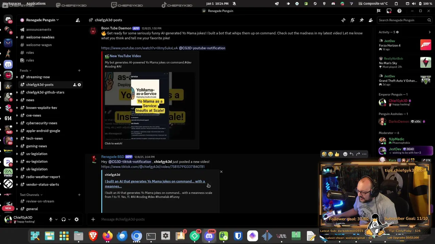The width and height of the screenshot is (435, 244).
Task: Open add reaction emoji picker
Action: [345, 154]
